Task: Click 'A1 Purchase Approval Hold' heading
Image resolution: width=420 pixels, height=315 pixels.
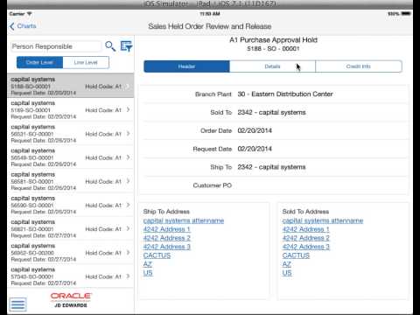Action: point(273,40)
